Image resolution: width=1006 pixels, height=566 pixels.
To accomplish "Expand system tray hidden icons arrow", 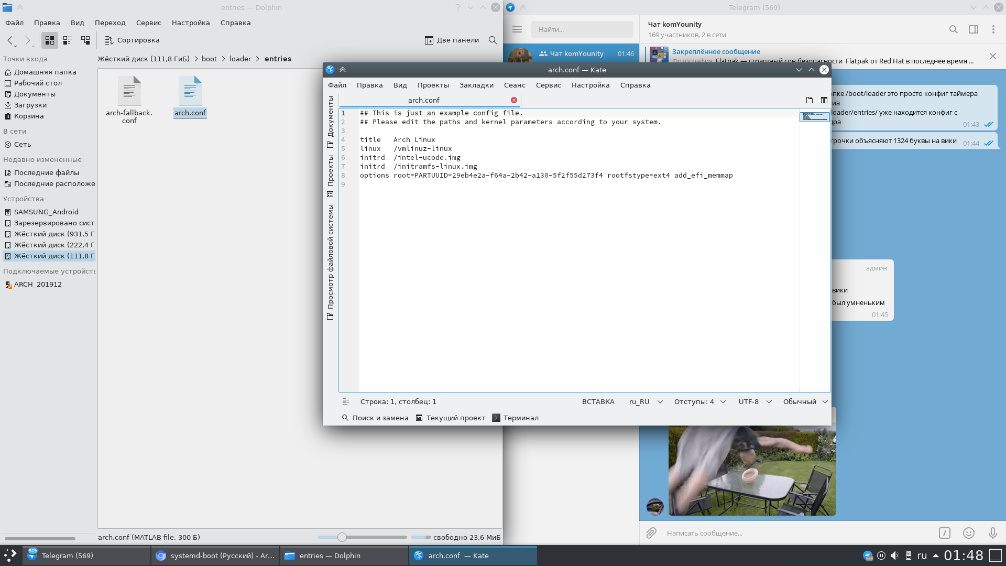I will pos(936,556).
